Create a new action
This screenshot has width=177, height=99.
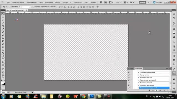[164, 90]
